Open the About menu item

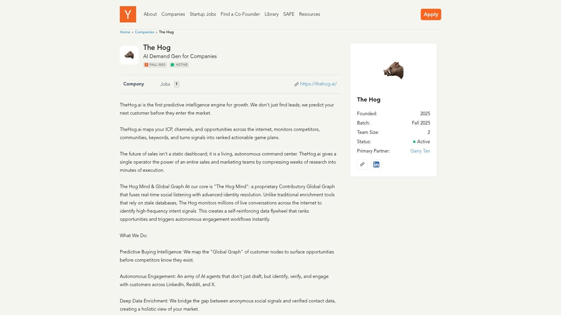point(150,14)
